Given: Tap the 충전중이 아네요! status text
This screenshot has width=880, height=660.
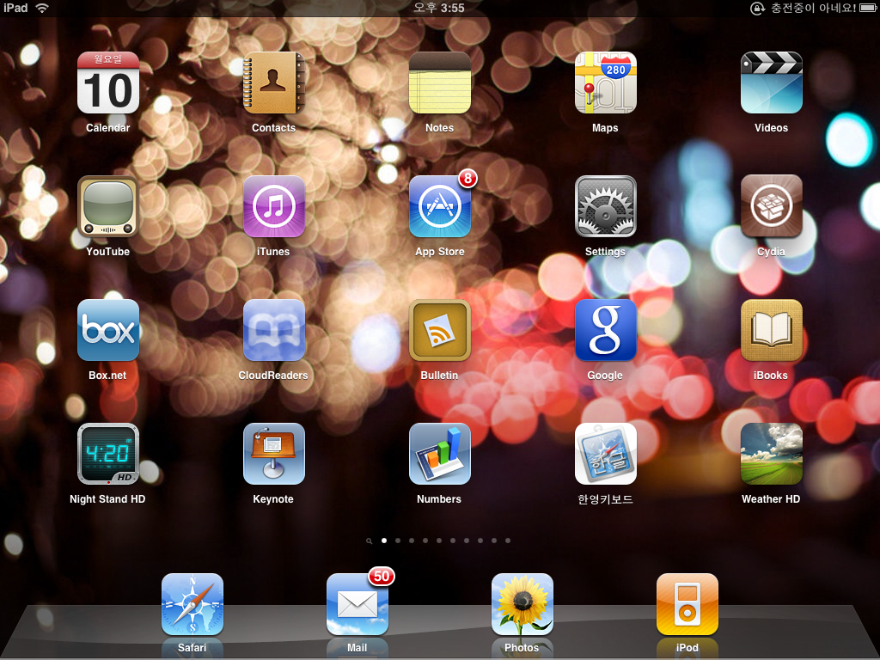Looking at the screenshot, I should tap(813, 8).
